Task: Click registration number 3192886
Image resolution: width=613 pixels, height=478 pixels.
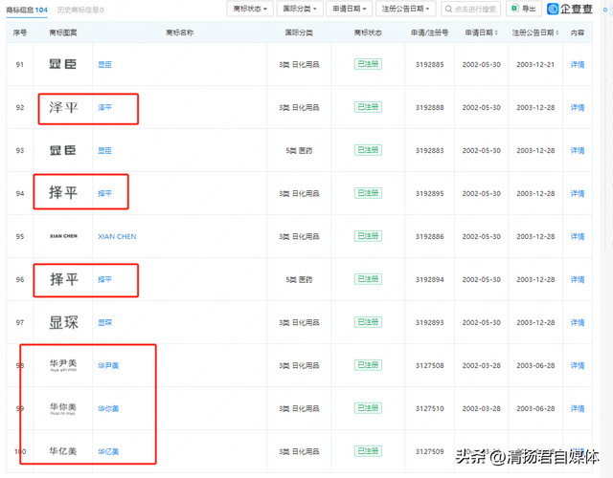Action: (x=430, y=236)
